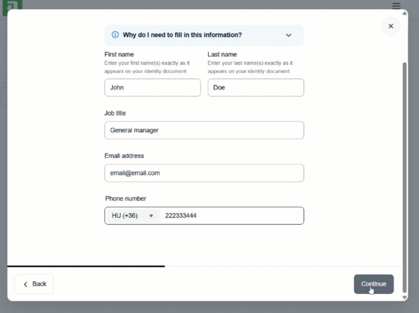Select the Job title input field
The image size is (419, 313).
(x=204, y=130)
